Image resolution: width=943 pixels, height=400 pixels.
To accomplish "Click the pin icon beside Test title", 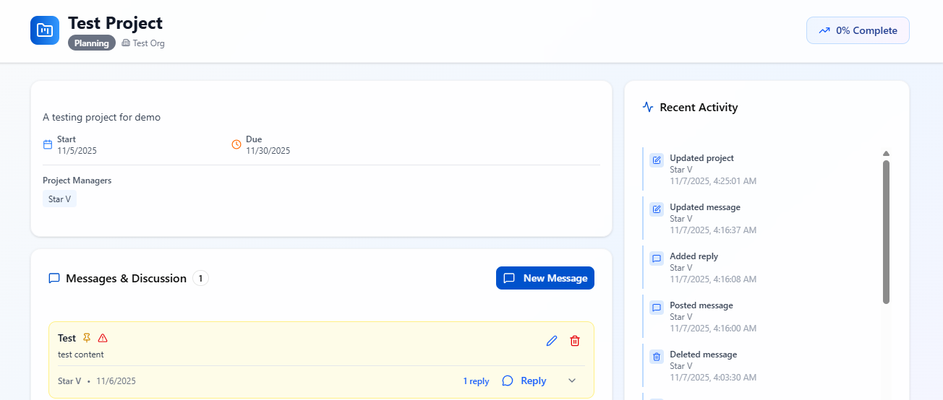I will (x=87, y=338).
